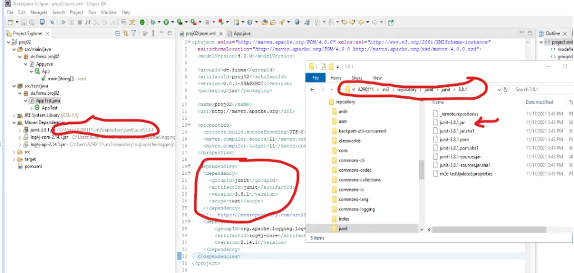This screenshot has width=574, height=273.
Task: Open the File menu in Eclipse
Action: click(10, 12)
